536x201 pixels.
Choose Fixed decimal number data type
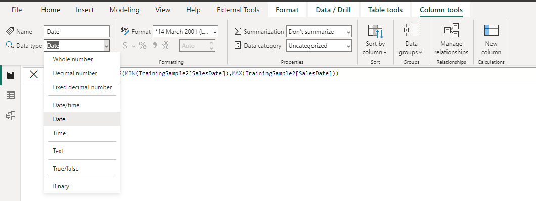point(82,87)
